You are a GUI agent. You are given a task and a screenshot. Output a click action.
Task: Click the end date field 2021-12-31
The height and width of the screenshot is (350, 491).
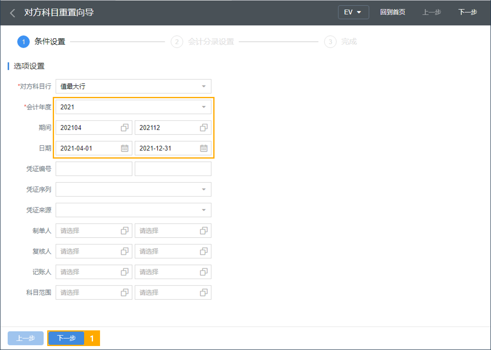[x=173, y=148]
